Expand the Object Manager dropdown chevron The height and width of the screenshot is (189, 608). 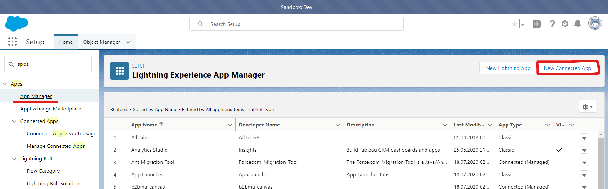128,42
